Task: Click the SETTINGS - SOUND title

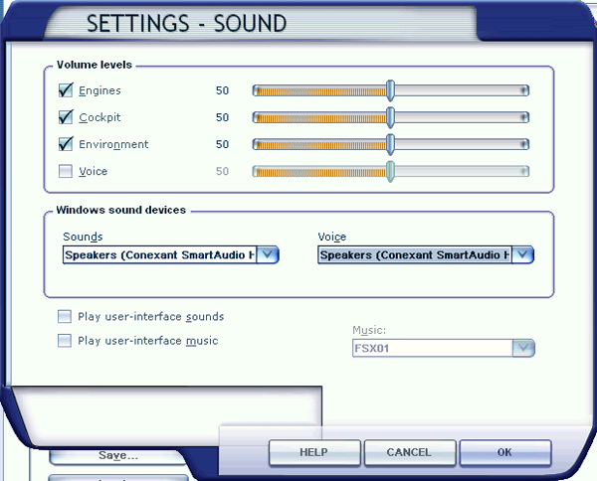Action: [187, 23]
